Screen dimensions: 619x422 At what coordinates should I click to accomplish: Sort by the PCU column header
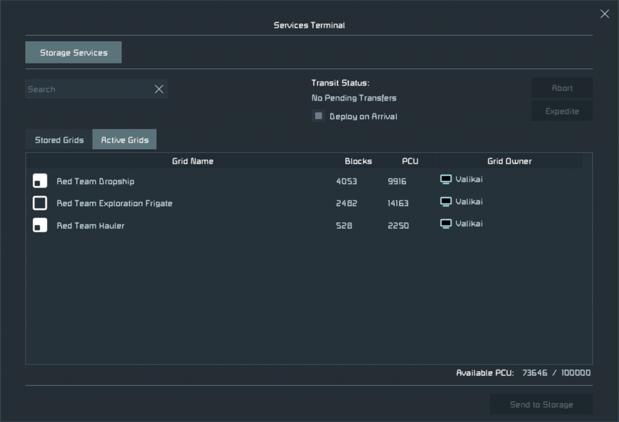click(410, 161)
